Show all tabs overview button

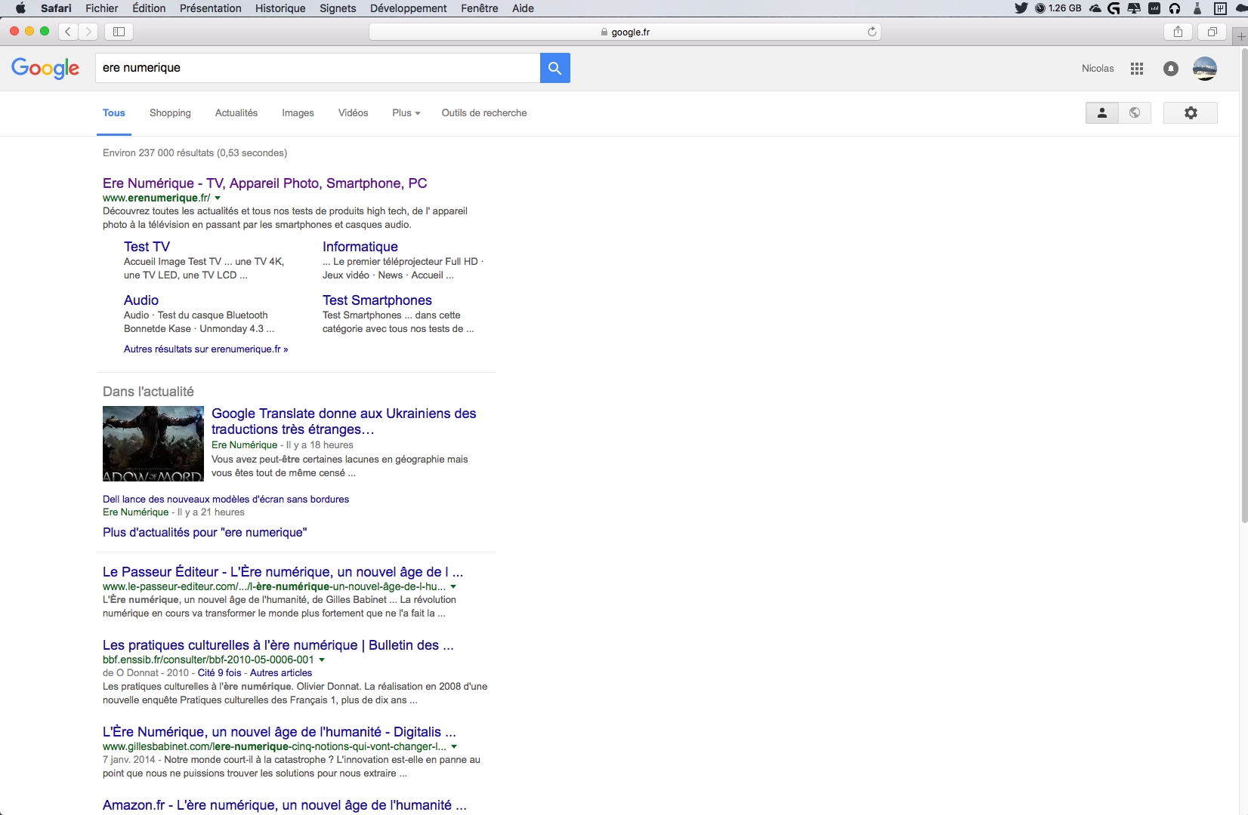click(x=1212, y=32)
